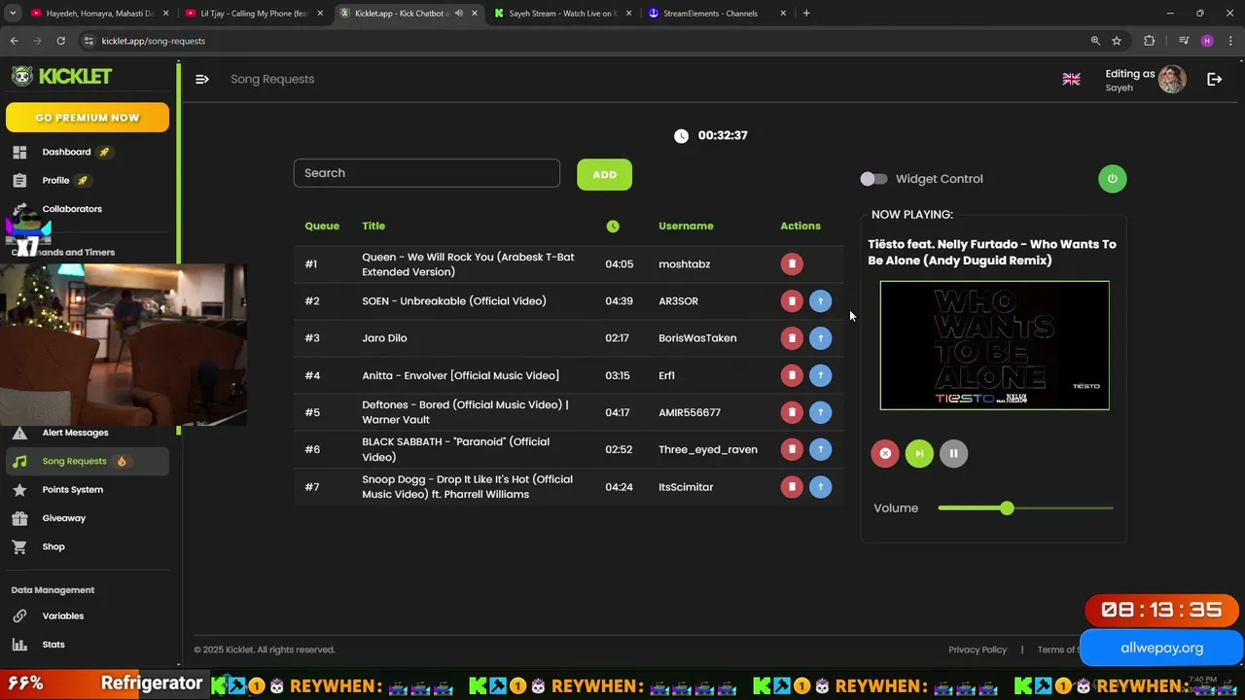Move SOEN Unbreakable up in queue
Viewport: 1245px width, 700px height.
pyautogui.click(x=820, y=301)
